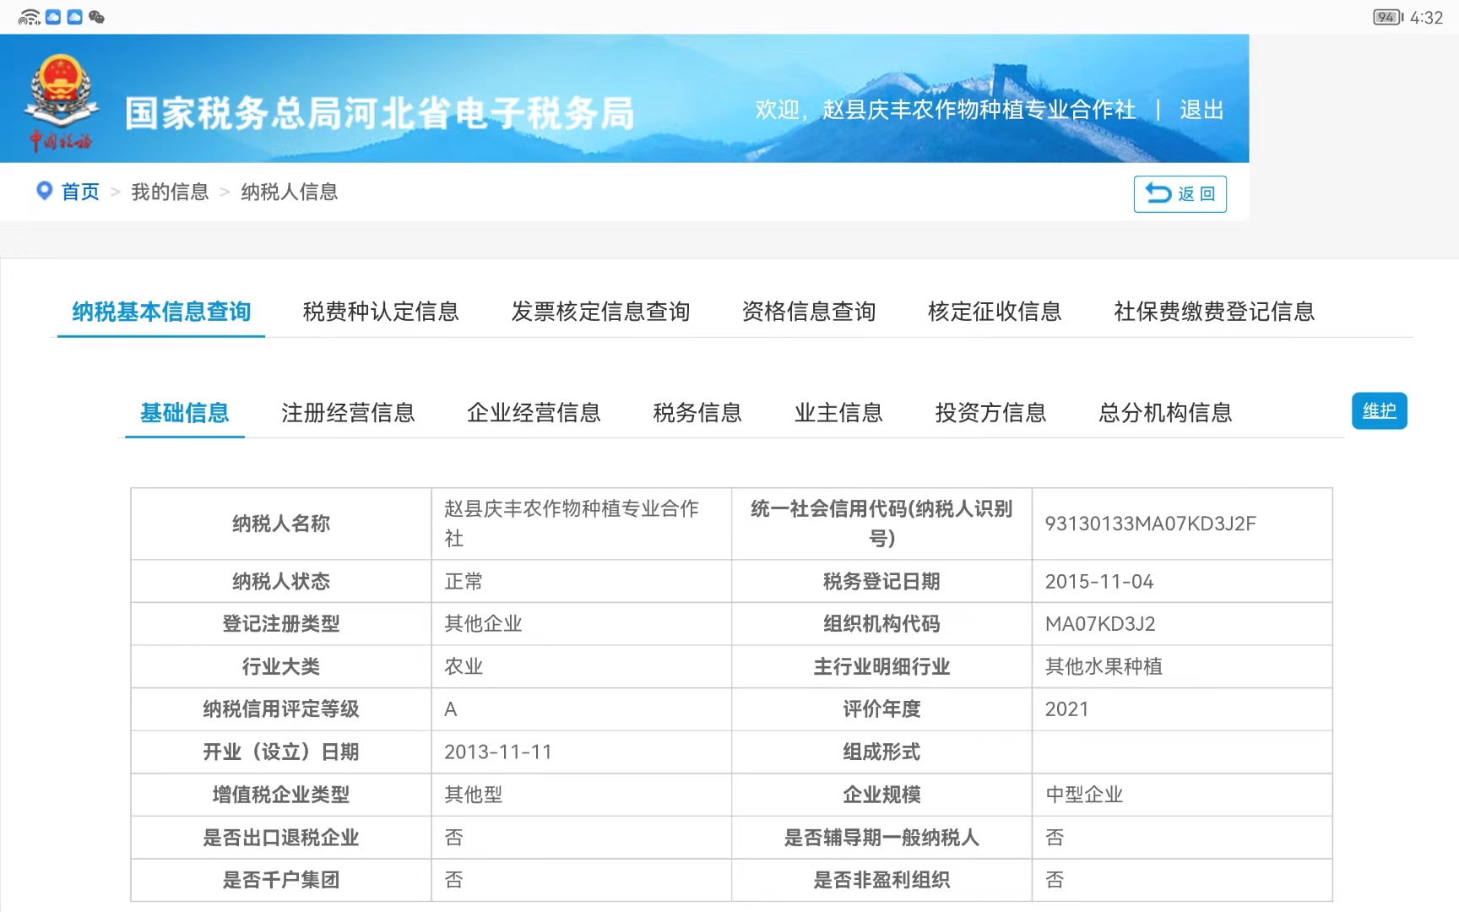Click the blue 维护 button
1459x912 pixels.
coord(1379,411)
